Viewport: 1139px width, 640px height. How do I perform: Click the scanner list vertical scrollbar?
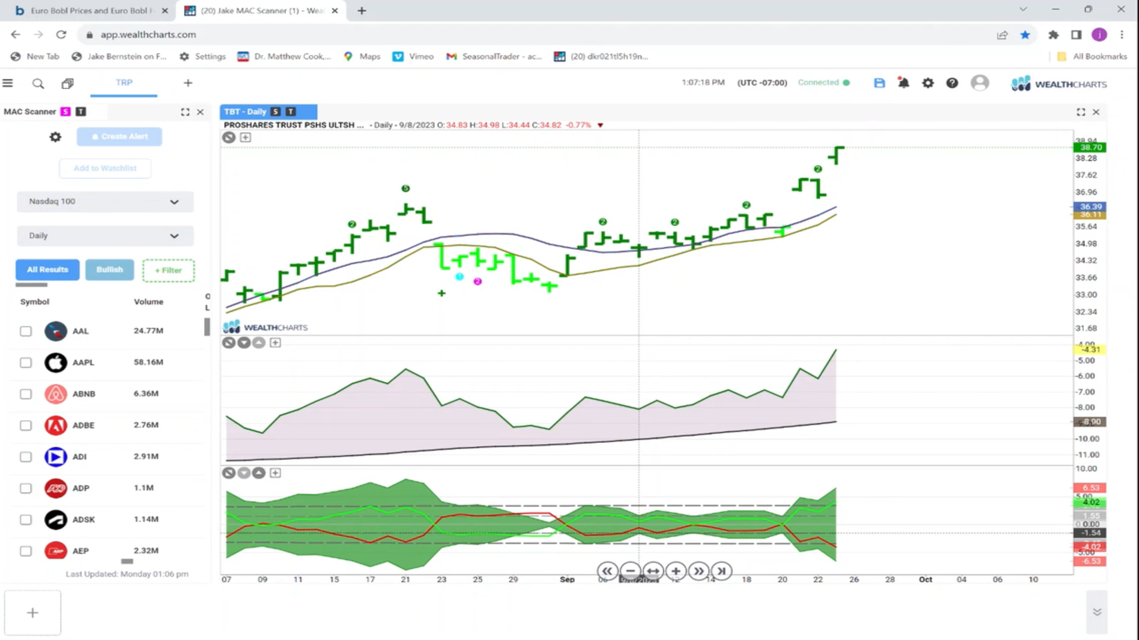207,327
